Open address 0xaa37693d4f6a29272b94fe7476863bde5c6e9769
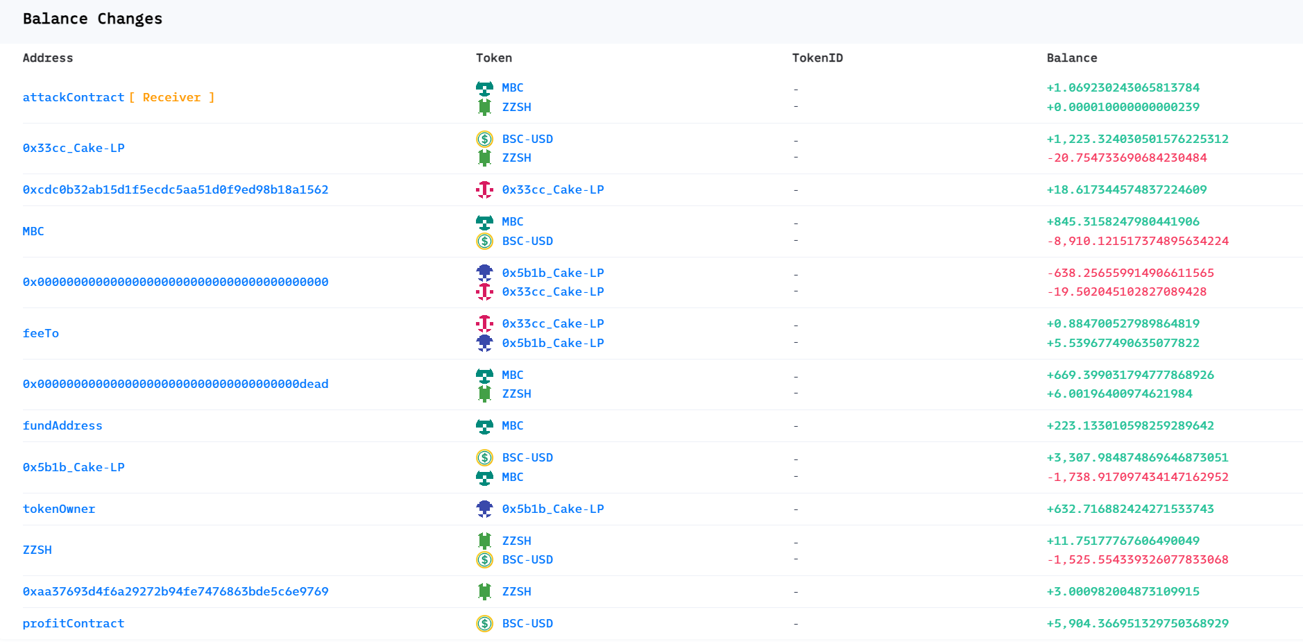 point(176,591)
